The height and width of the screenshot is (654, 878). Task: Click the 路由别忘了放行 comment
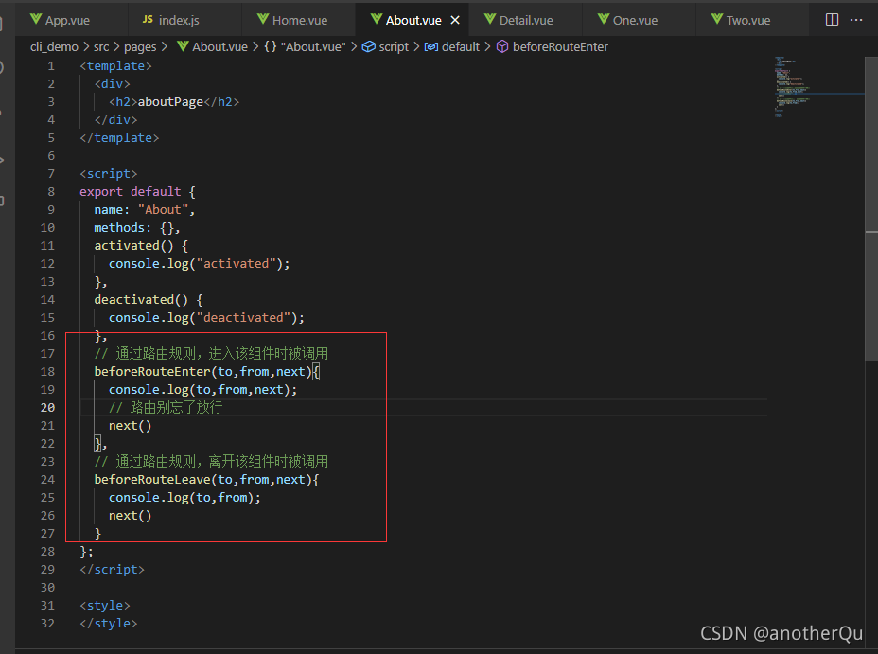pos(166,408)
